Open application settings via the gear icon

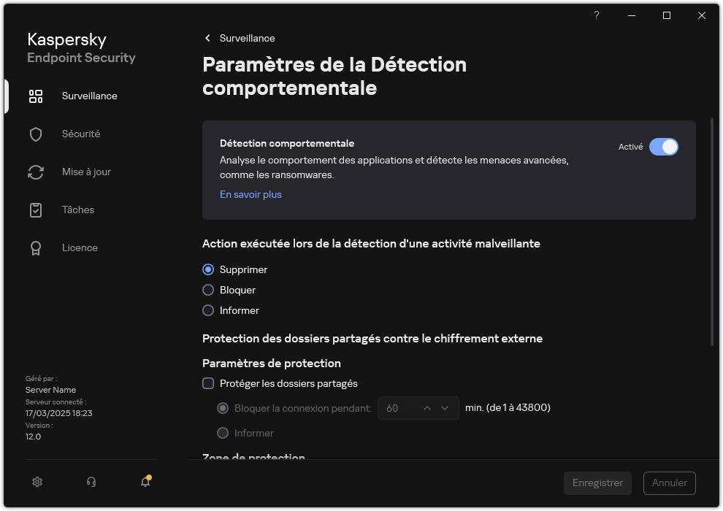(x=37, y=482)
